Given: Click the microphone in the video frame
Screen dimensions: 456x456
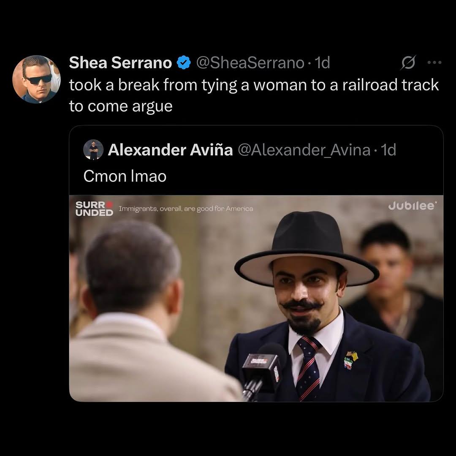Looking at the screenshot, I should pyautogui.click(x=263, y=369).
